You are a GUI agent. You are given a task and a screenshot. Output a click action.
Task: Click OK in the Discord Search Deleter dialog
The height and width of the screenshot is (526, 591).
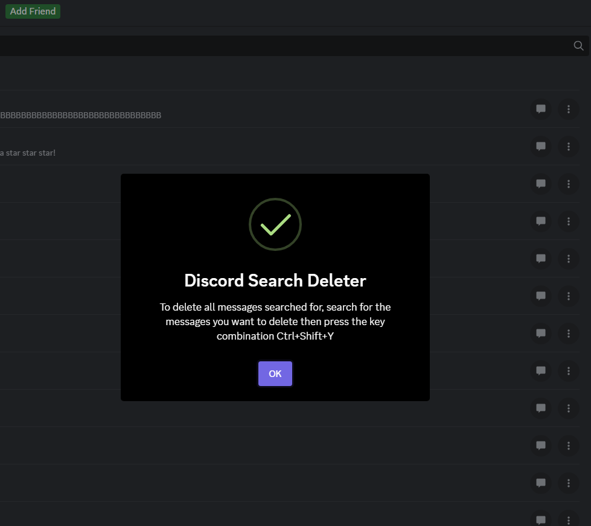click(x=275, y=373)
